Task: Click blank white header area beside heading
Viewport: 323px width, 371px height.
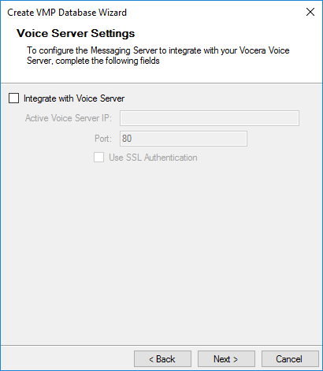Action: click(x=223, y=33)
